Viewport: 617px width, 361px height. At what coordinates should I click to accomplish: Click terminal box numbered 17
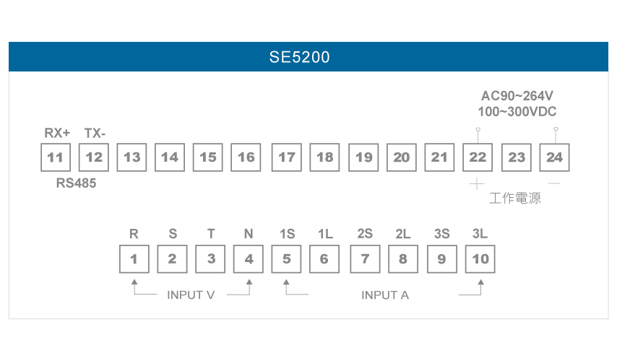(286, 157)
